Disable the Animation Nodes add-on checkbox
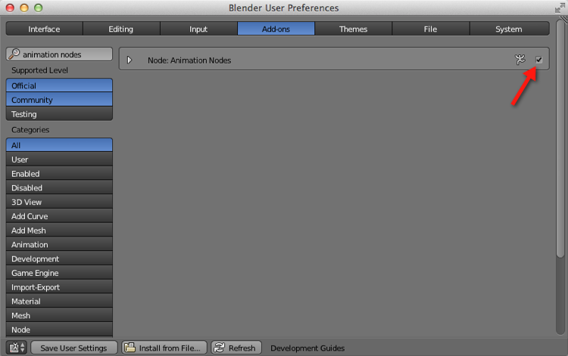Image resolution: width=568 pixels, height=356 pixels. [538, 60]
